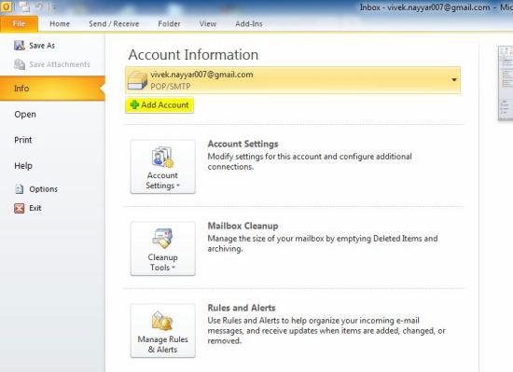This screenshot has width=513, height=372.
Task: Click the Save Attachments icon
Action: point(20,64)
